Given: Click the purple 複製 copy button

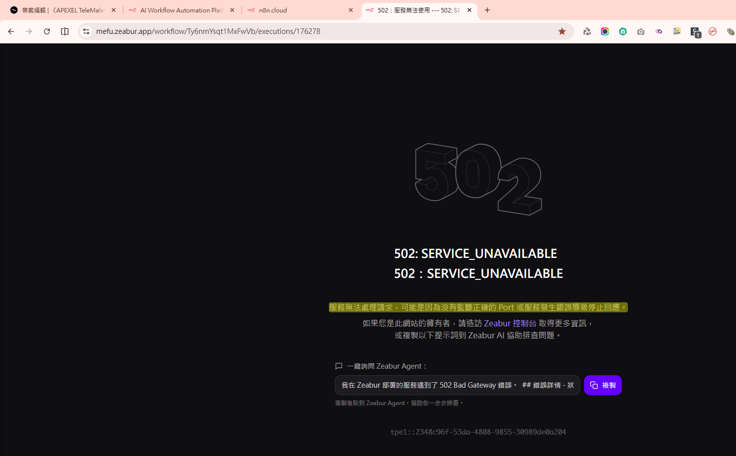Looking at the screenshot, I should click(x=602, y=385).
